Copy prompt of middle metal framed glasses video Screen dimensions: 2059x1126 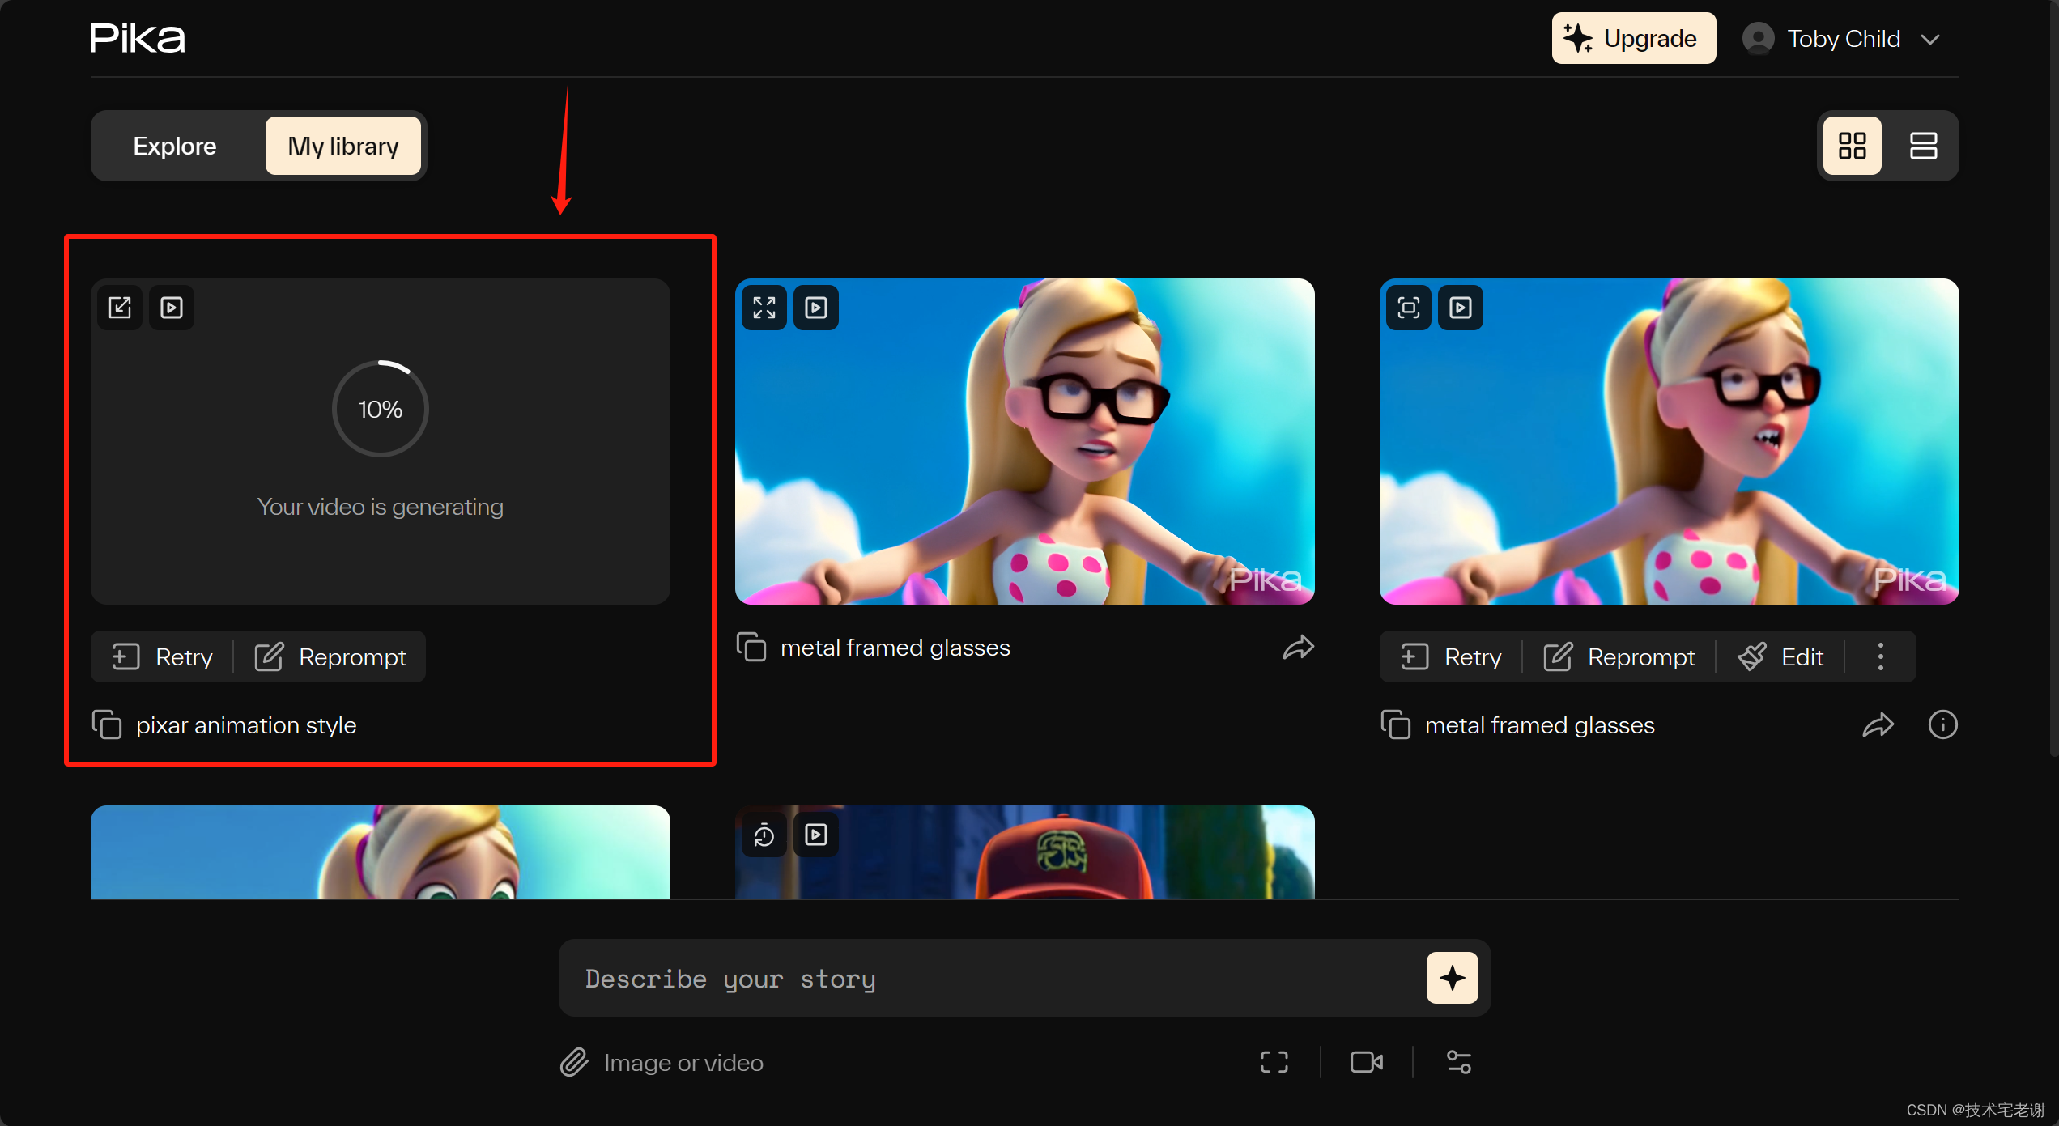[751, 648]
